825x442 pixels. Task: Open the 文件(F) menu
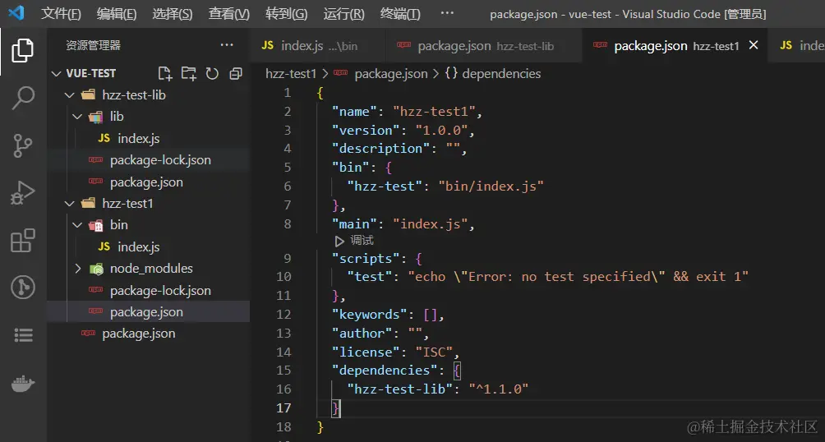tap(61, 14)
